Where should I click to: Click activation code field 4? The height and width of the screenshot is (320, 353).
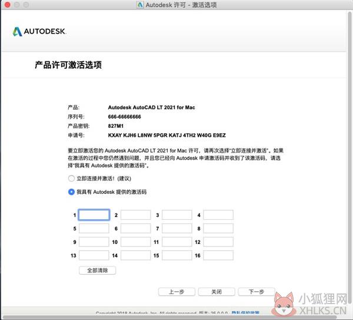pyautogui.click(x=218, y=215)
